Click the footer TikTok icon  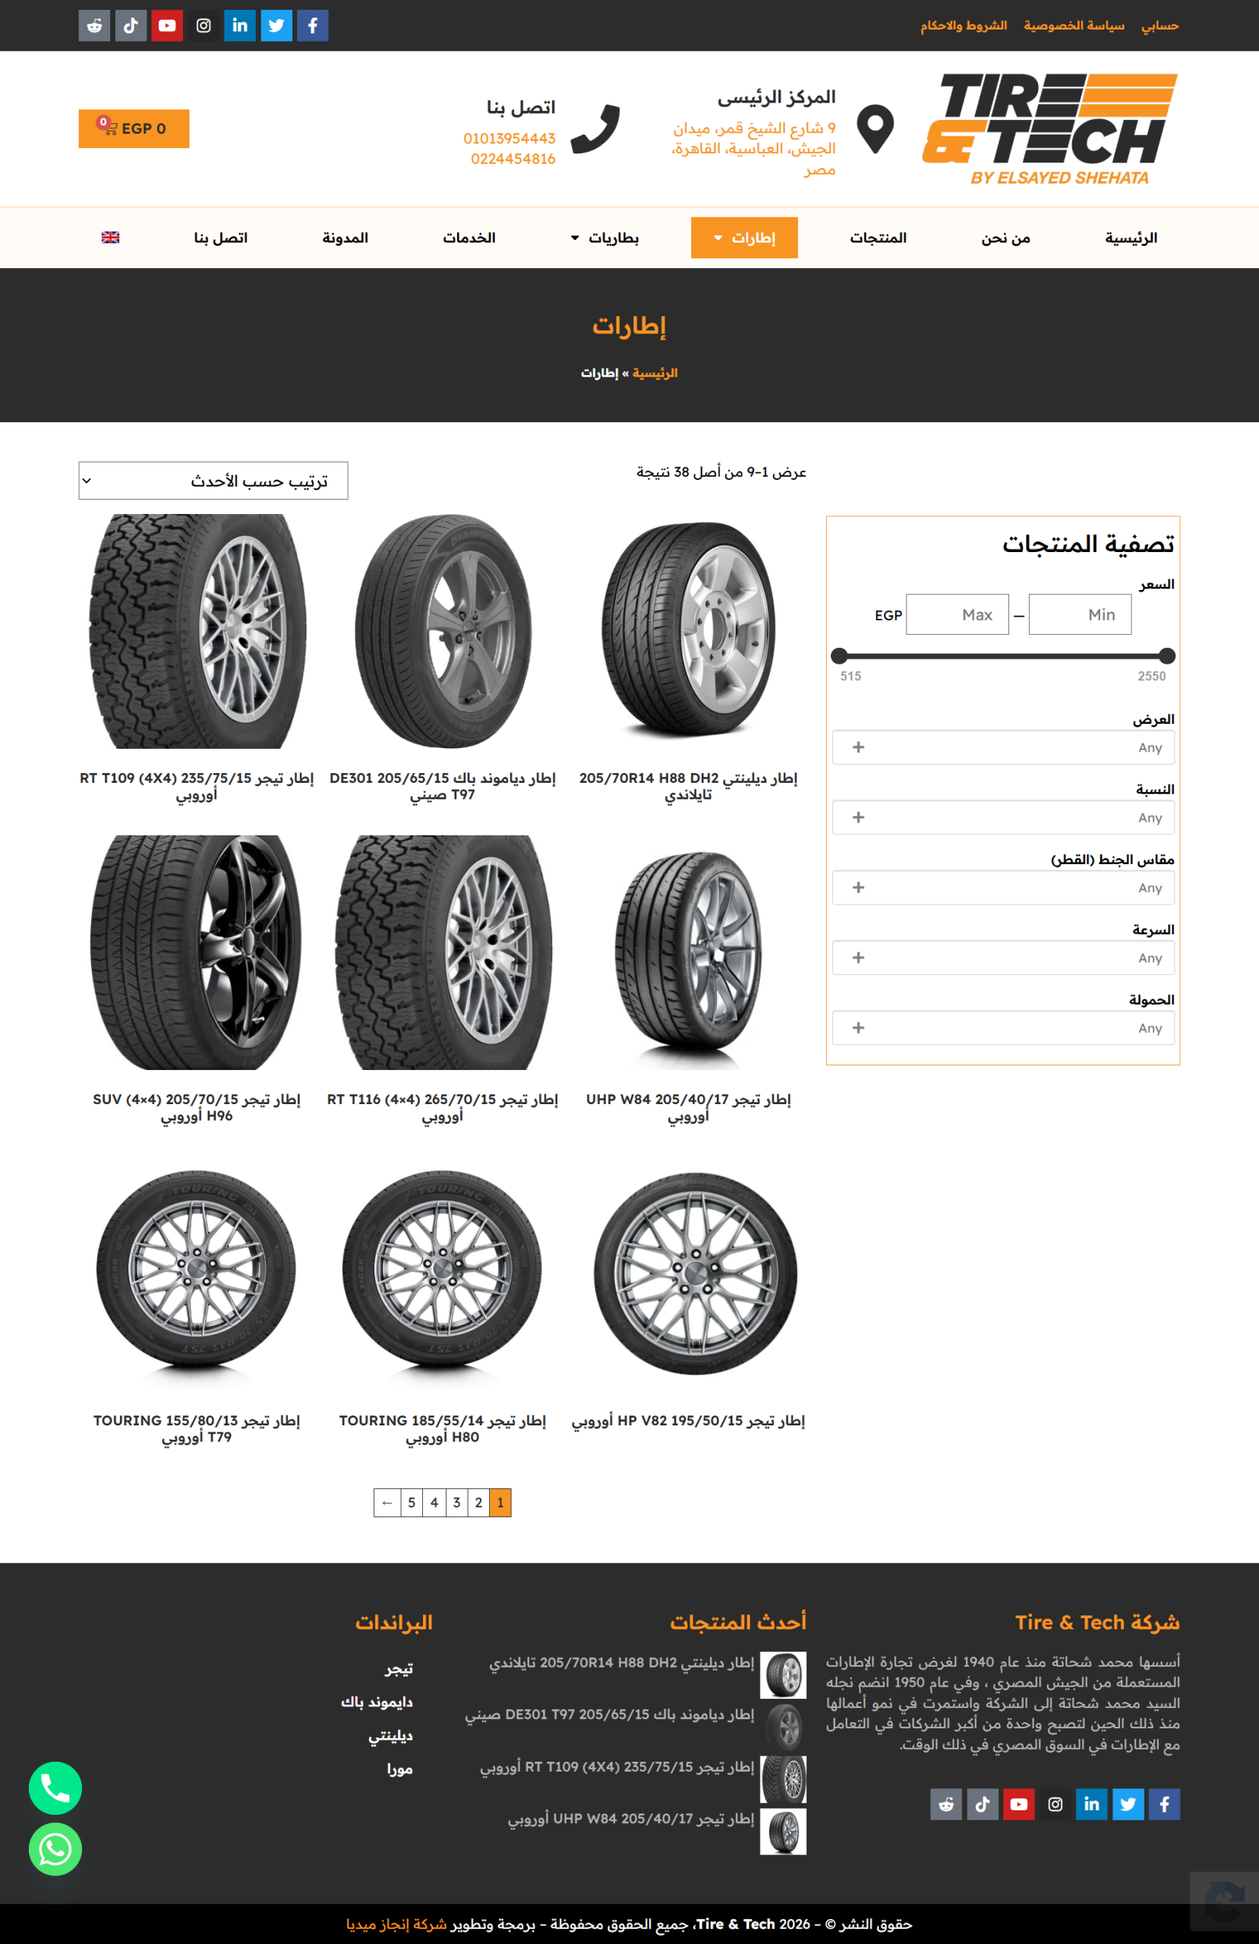(983, 1804)
